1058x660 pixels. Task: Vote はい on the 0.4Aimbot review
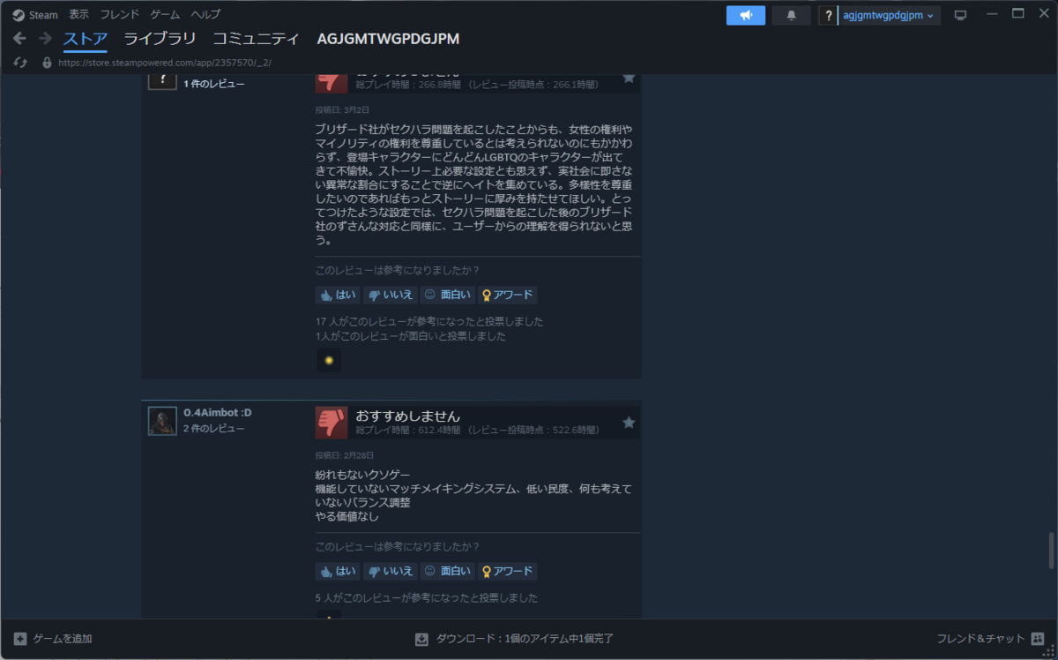[339, 571]
